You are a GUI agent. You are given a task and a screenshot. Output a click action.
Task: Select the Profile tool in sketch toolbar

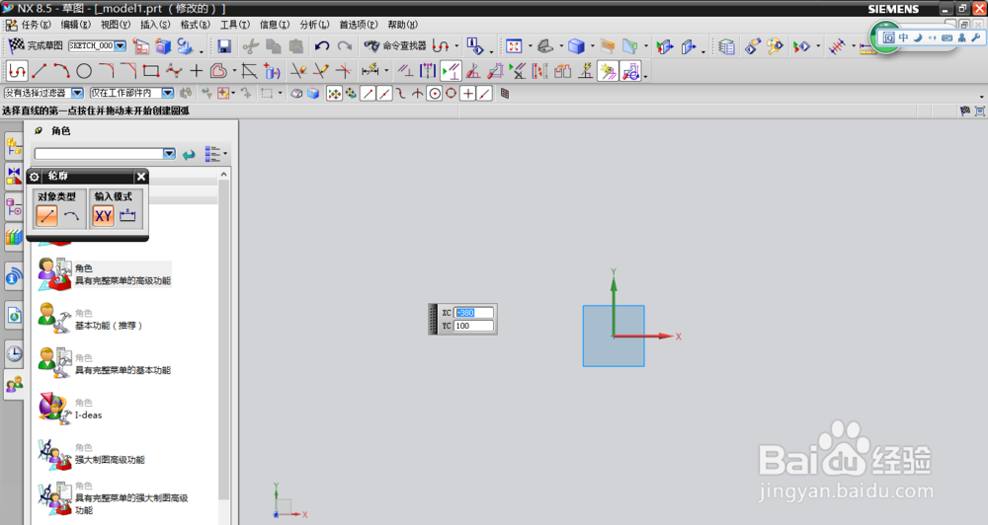17,71
